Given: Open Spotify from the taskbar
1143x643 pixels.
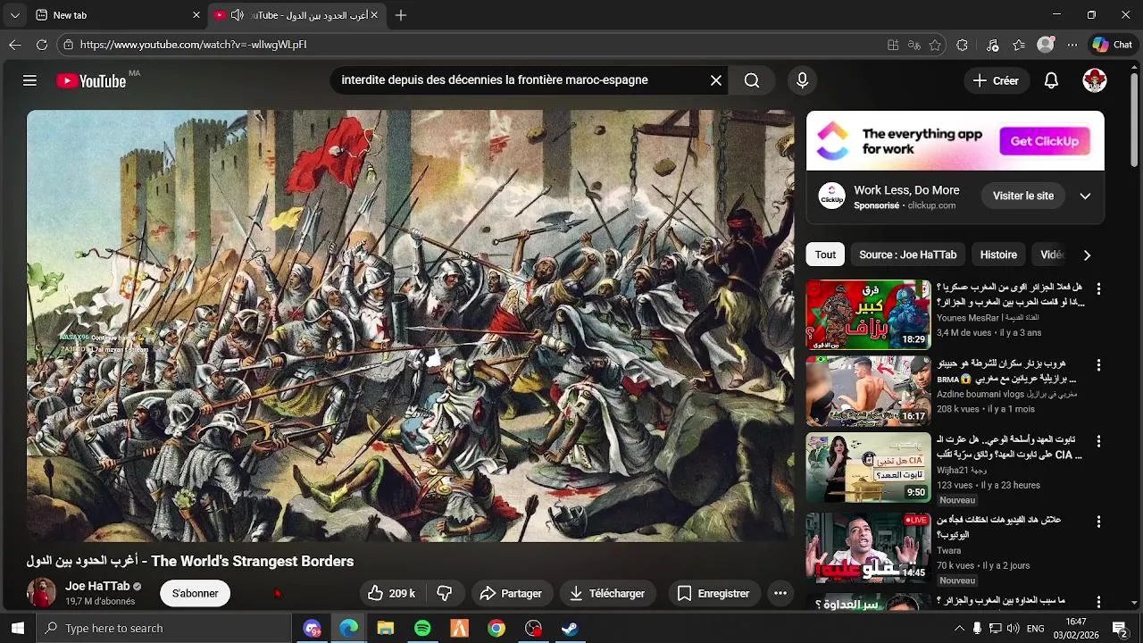Looking at the screenshot, I should (x=422, y=629).
